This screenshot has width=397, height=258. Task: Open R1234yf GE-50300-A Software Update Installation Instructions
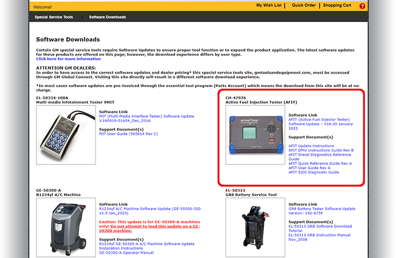coord(146,246)
